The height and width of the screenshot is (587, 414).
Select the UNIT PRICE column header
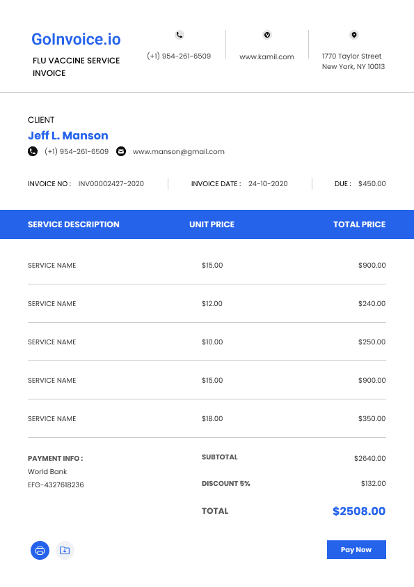coord(212,224)
